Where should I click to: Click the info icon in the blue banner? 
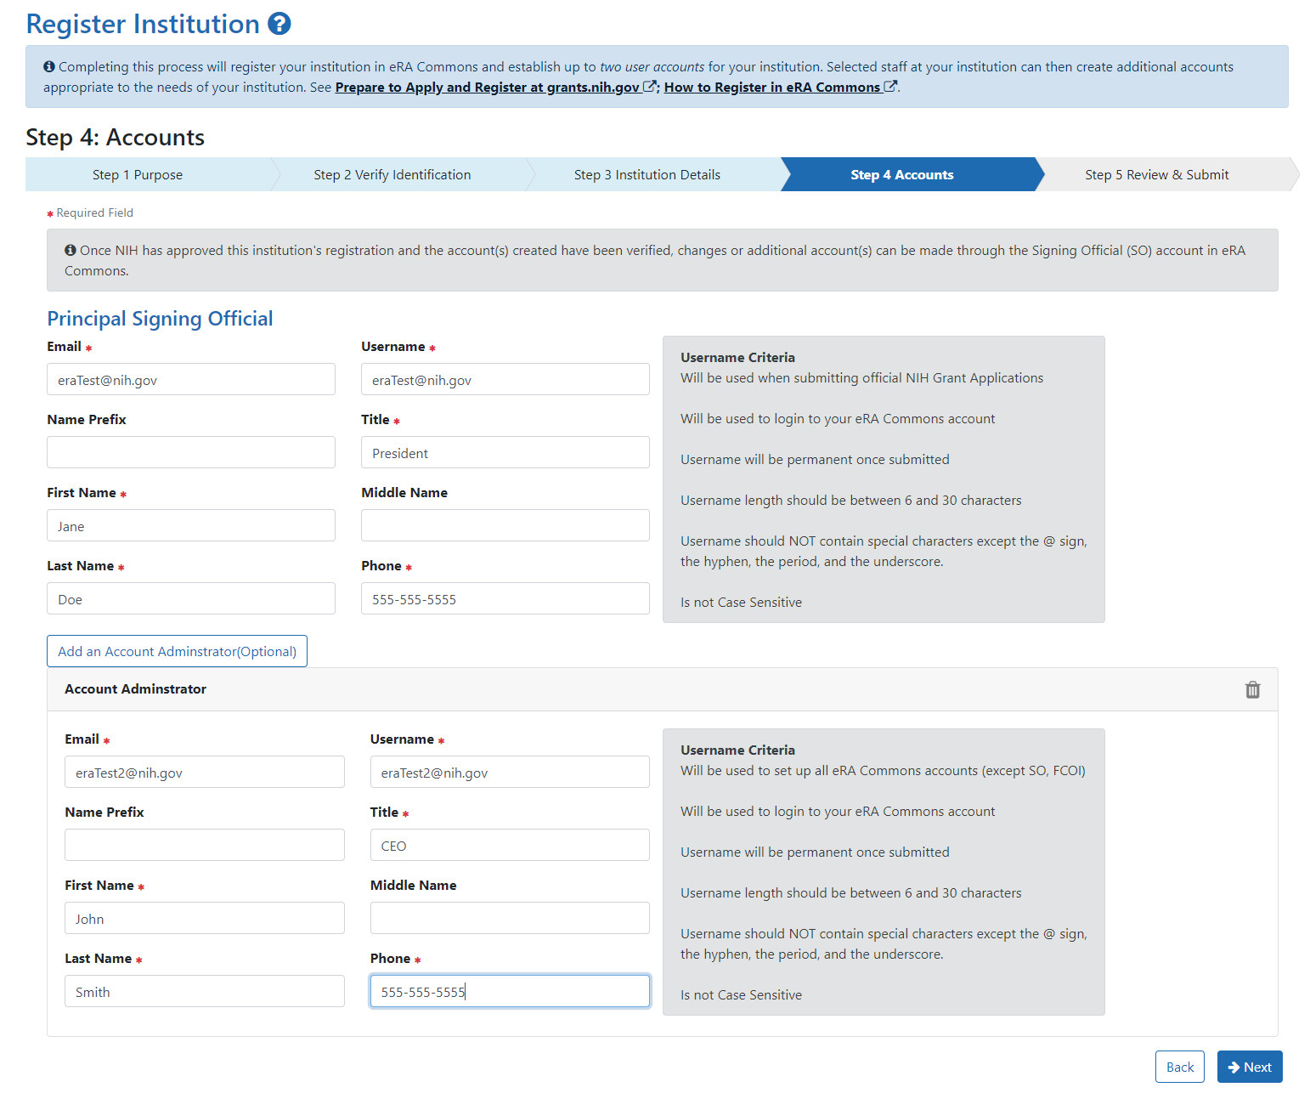[48, 66]
